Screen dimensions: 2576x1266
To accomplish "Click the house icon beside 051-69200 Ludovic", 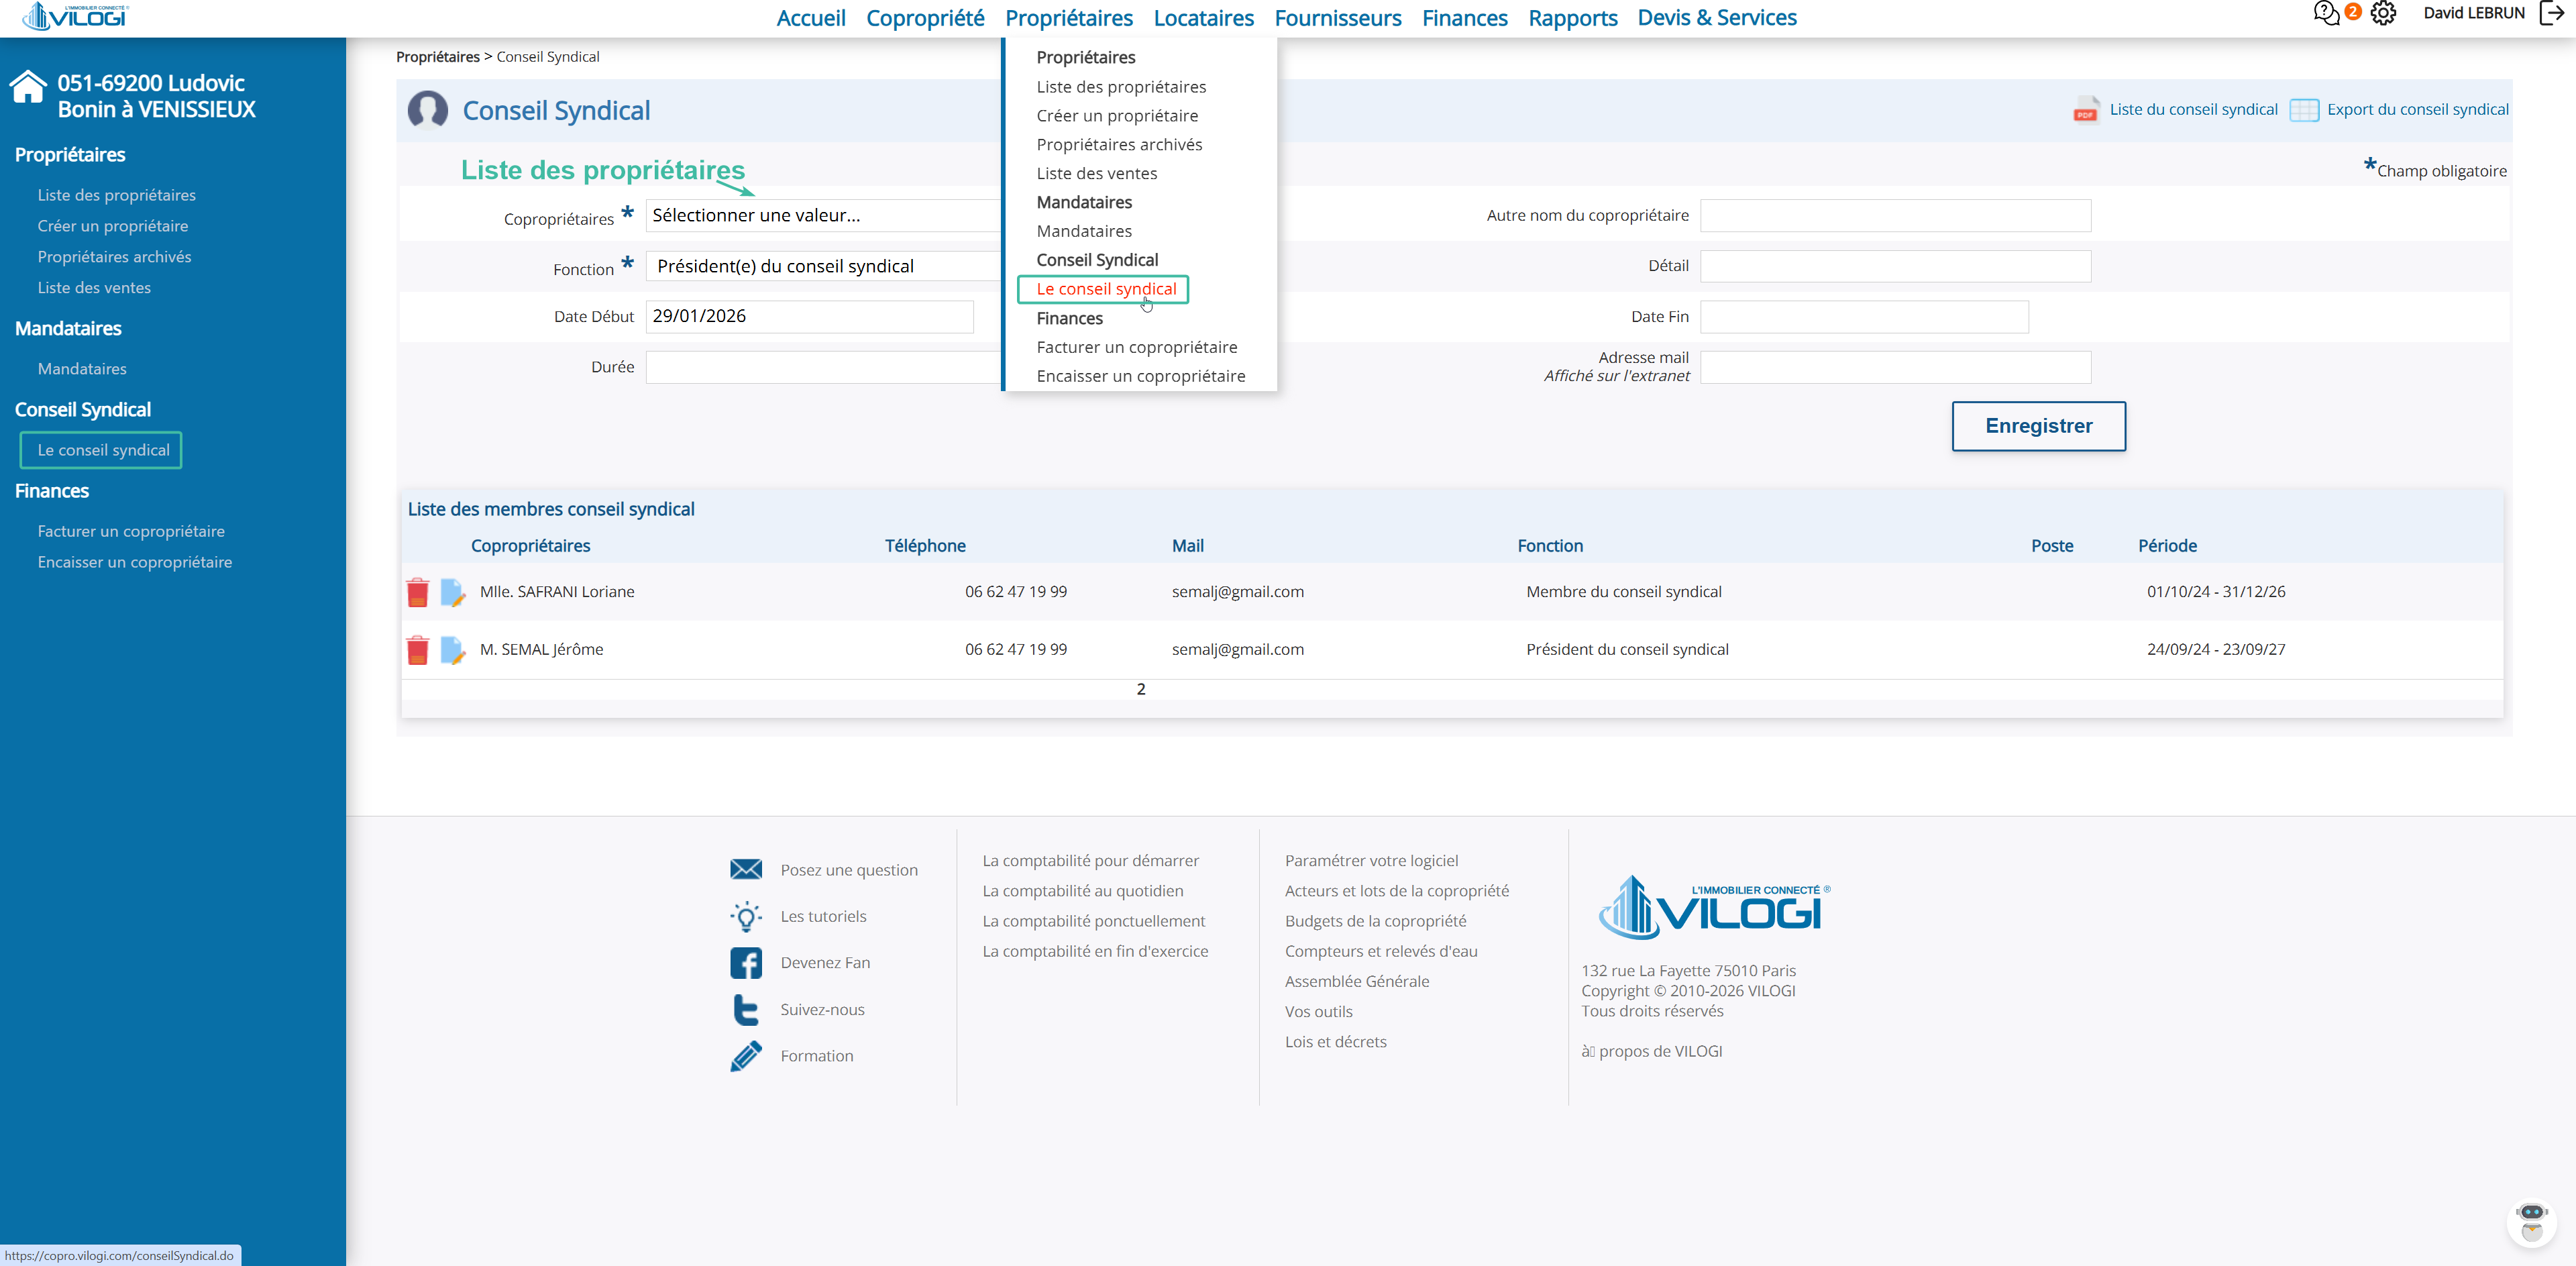I will (28, 87).
